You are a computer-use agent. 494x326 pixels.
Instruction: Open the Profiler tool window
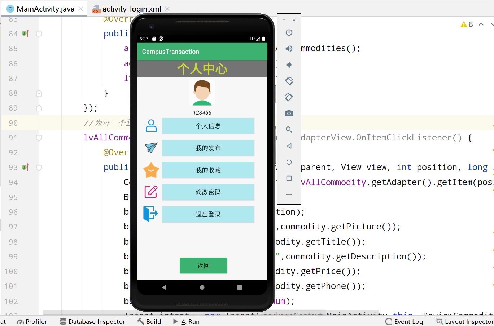(32, 321)
